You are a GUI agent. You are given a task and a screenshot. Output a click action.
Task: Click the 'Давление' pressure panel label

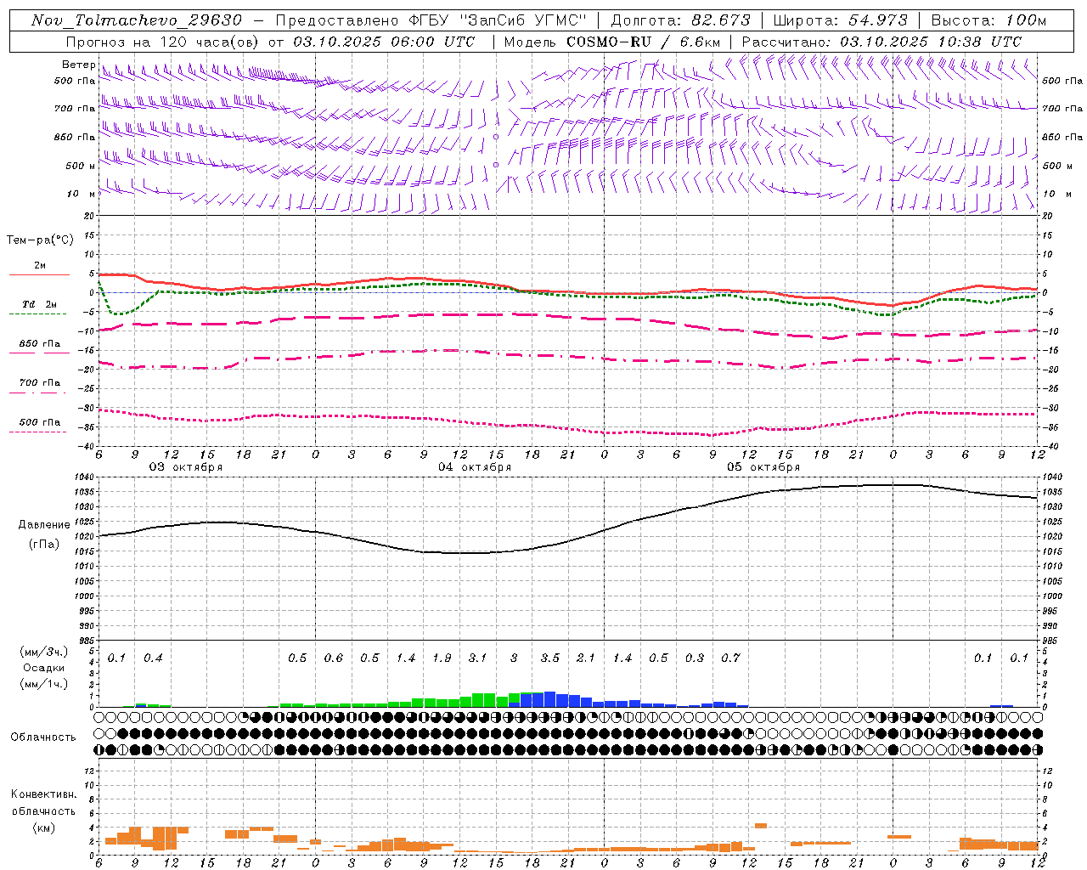(44, 525)
